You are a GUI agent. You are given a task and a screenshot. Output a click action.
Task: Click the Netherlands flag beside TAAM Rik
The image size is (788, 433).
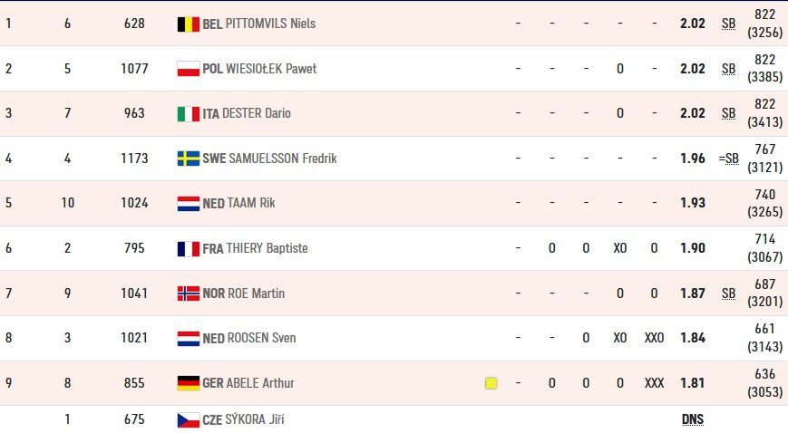click(x=189, y=204)
